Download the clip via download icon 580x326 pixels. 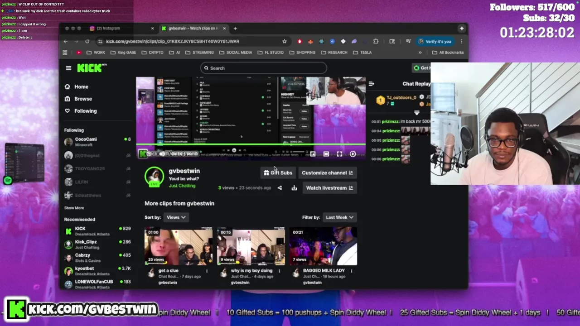pos(294,188)
